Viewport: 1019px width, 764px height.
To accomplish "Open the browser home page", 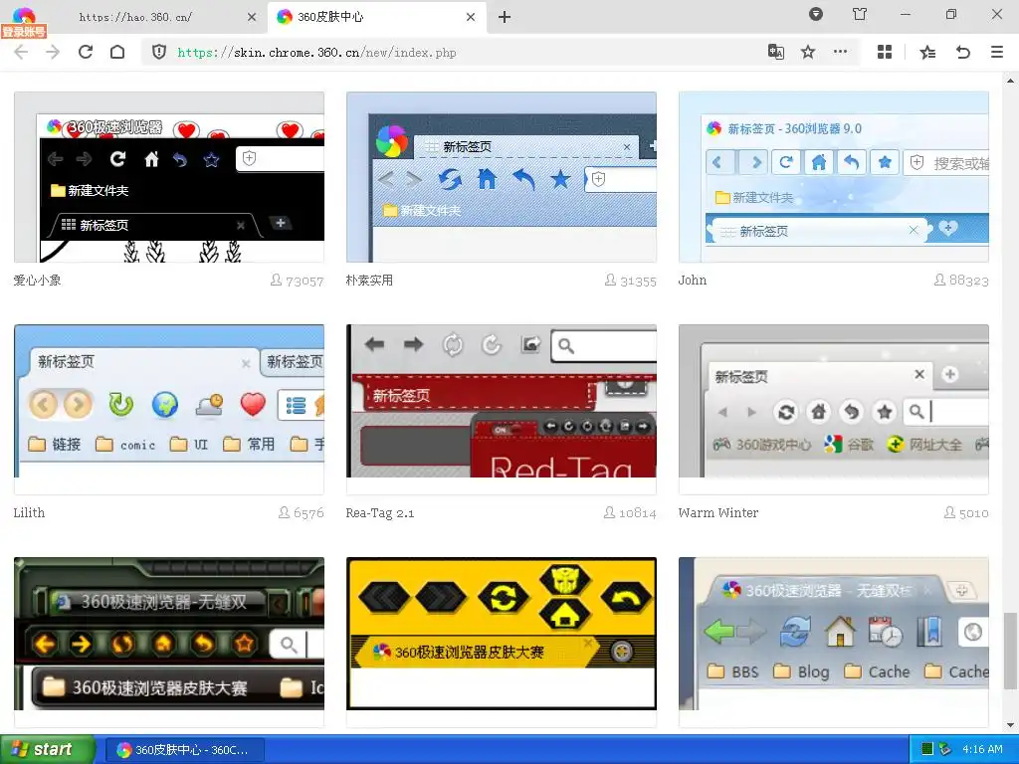I will (x=117, y=52).
